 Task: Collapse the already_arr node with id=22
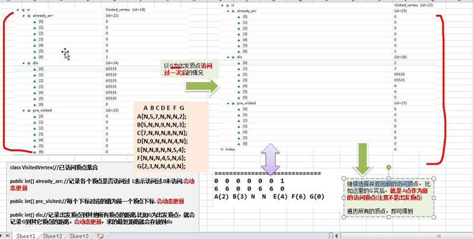pyautogui.click(x=24, y=15)
